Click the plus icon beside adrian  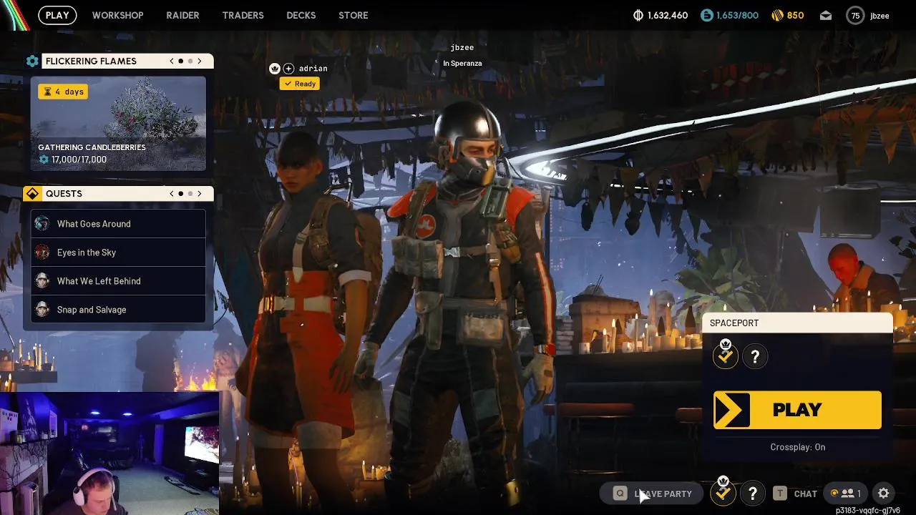click(288, 69)
